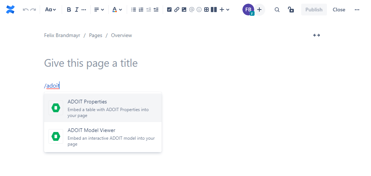Click the insert link icon
The image size is (371, 176).
pos(177,10)
